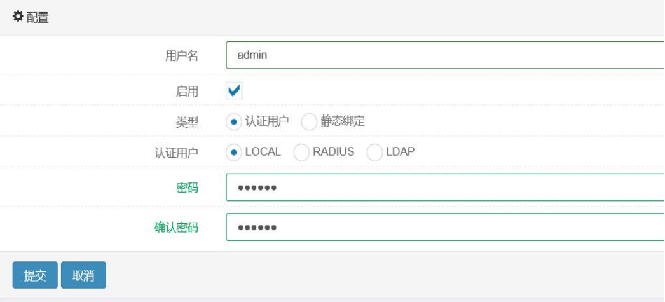Click the green 密码 label
The height and width of the screenshot is (302, 665).
(x=187, y=188)
